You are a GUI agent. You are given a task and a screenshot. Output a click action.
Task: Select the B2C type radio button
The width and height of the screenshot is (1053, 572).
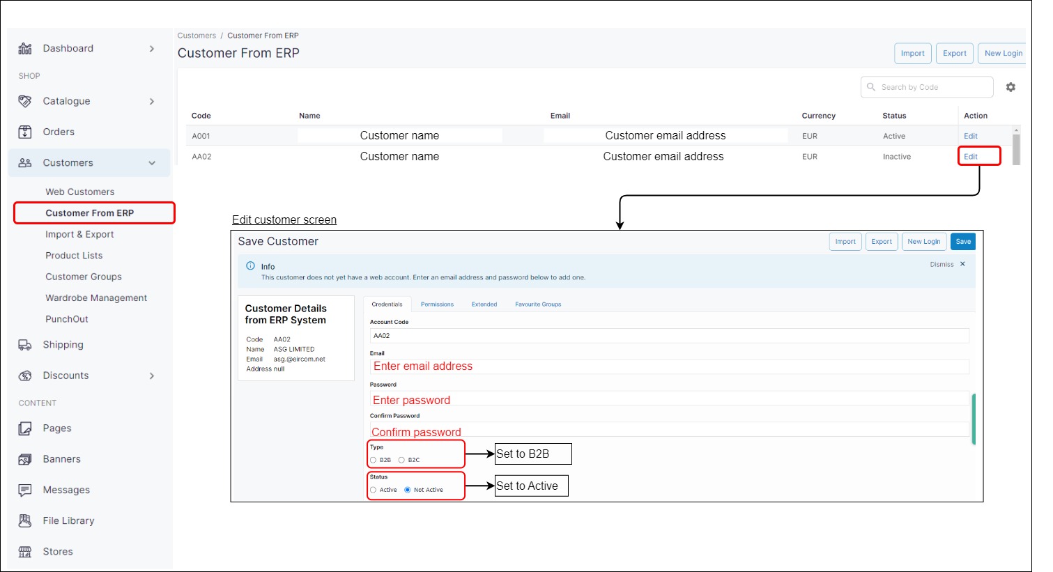[401, 460]
